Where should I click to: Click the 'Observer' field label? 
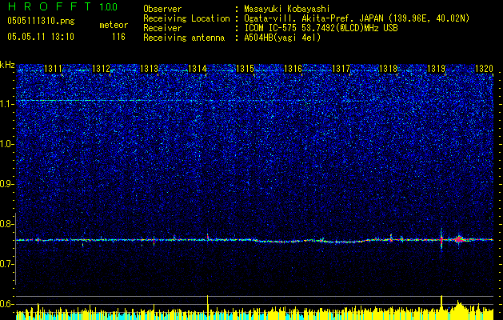(x=162, y=9)
